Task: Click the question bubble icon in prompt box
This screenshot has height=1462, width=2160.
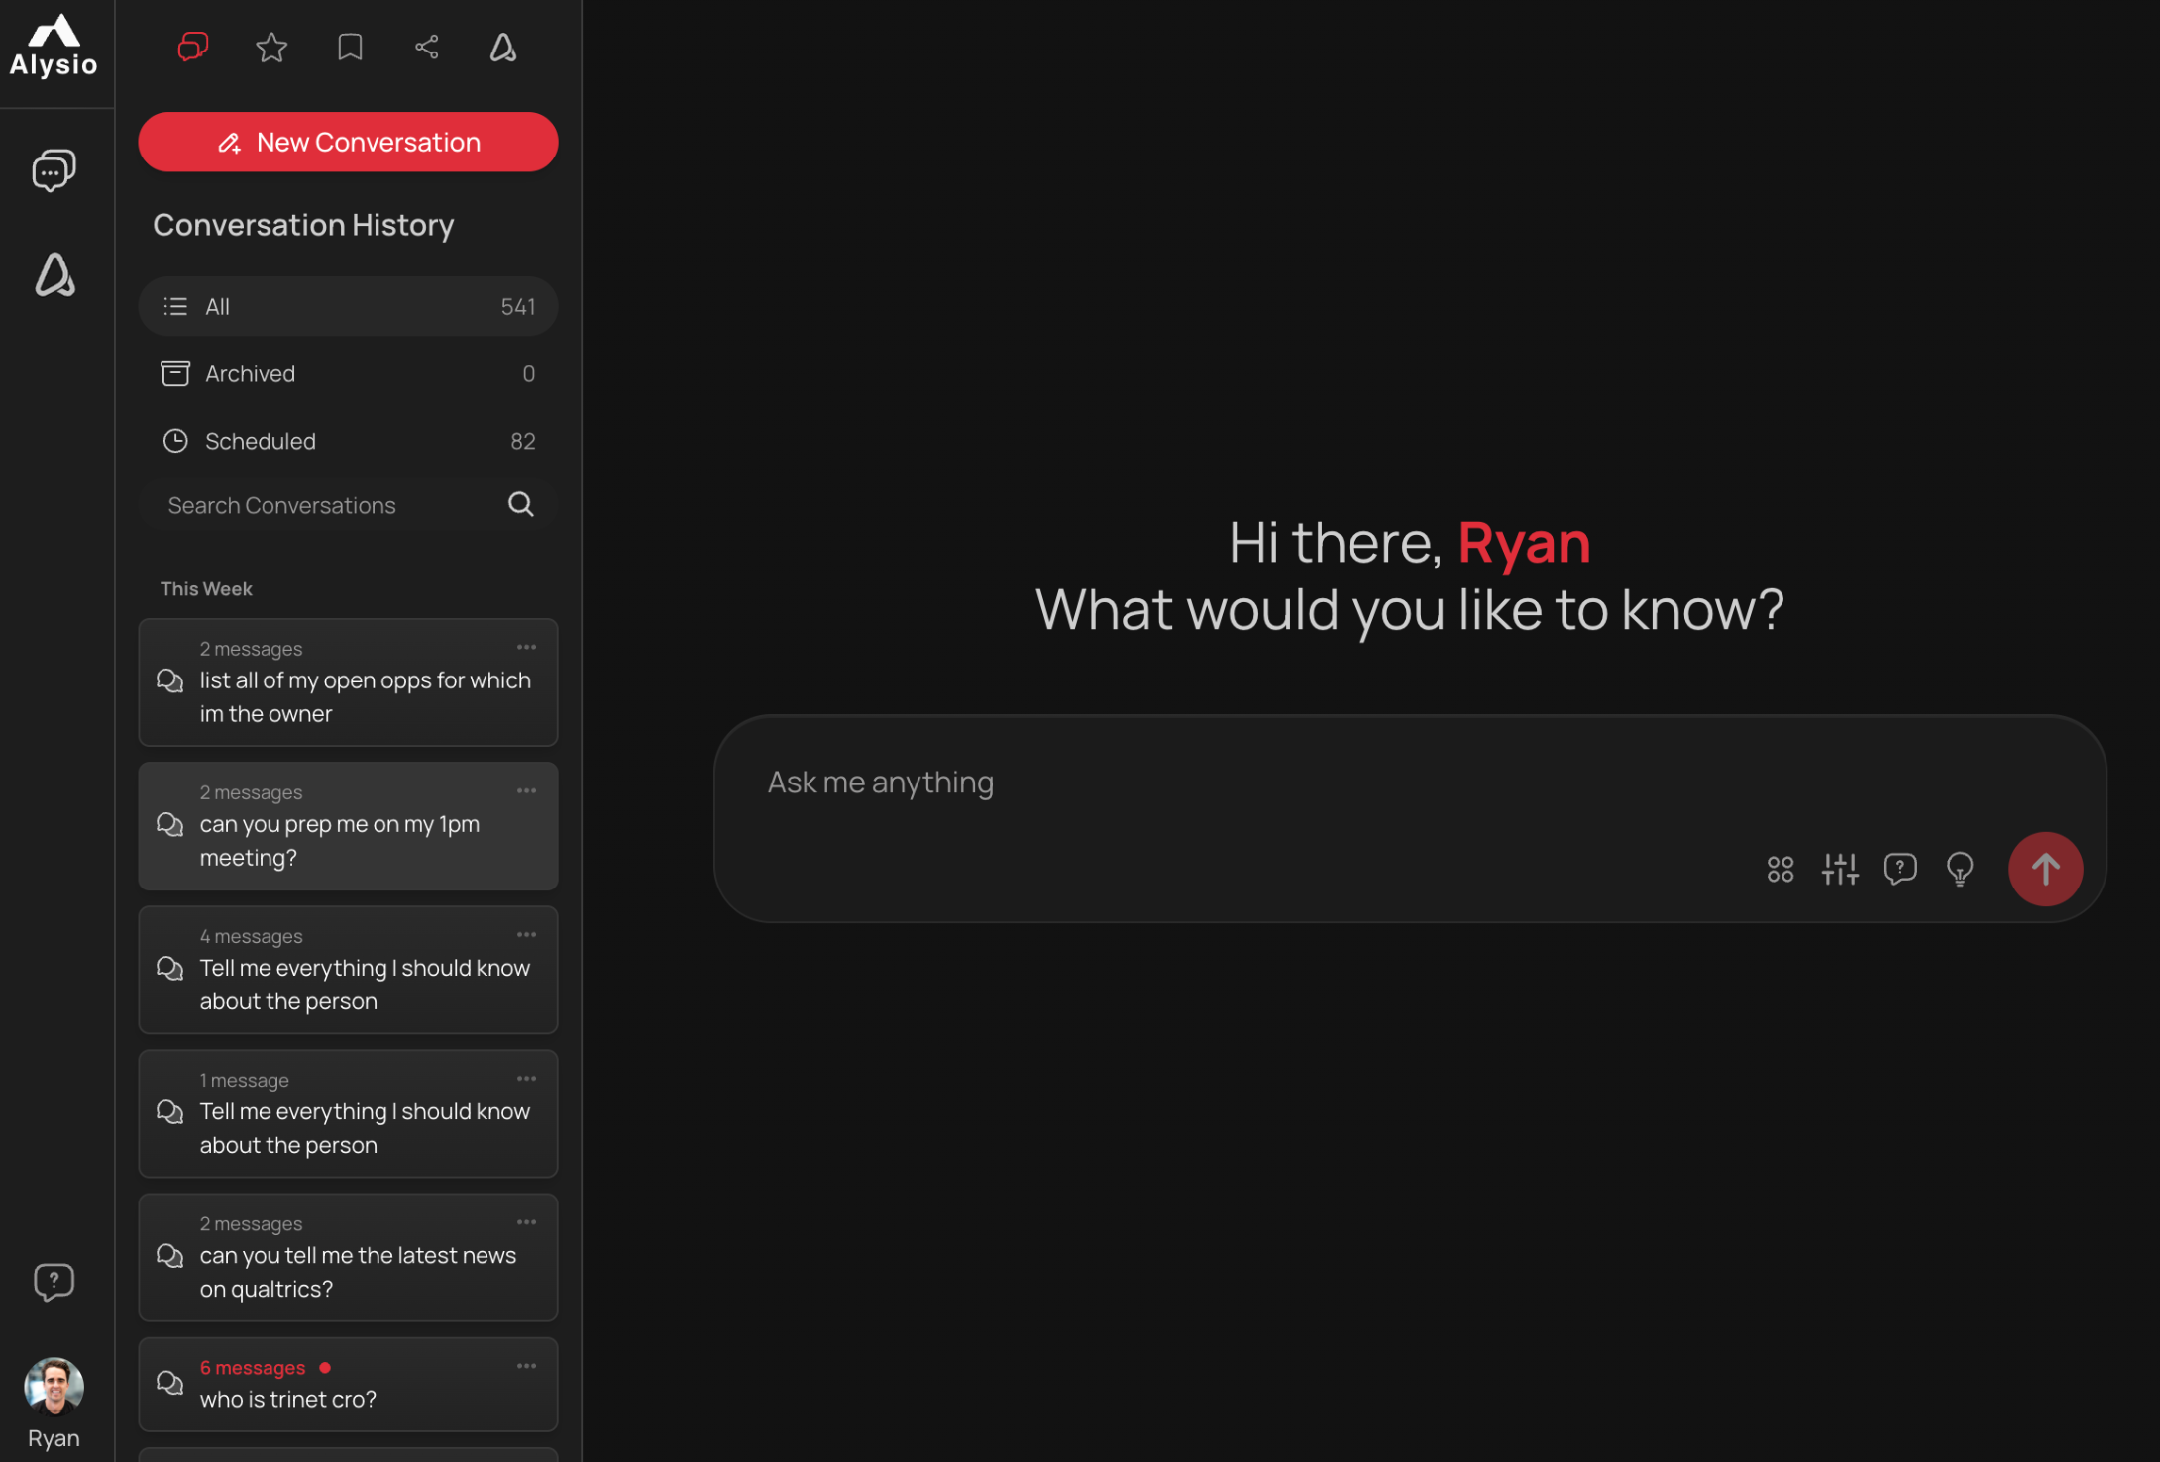Action: click(1898, 869)
